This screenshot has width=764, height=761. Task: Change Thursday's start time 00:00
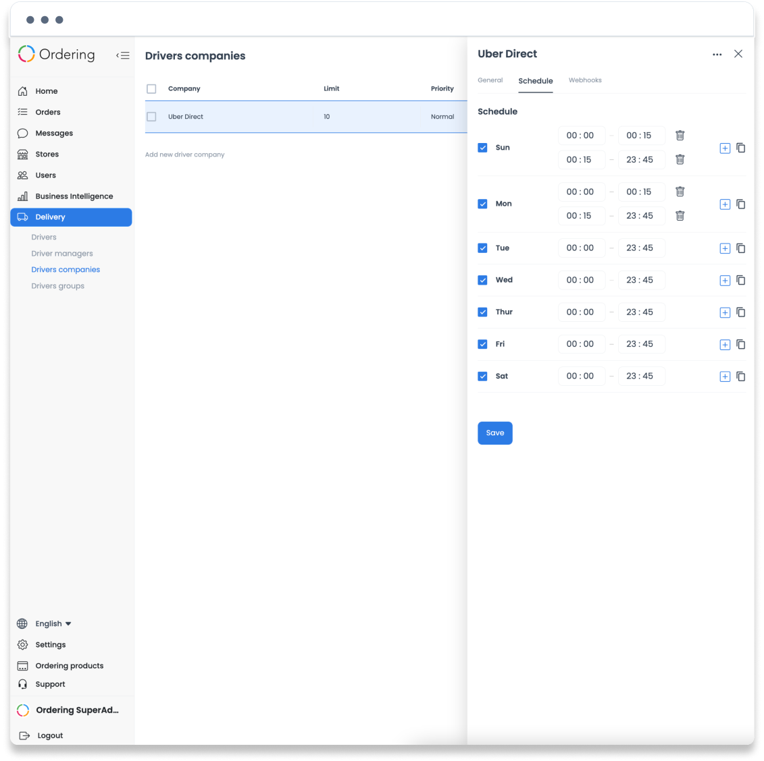click(582, 312)
